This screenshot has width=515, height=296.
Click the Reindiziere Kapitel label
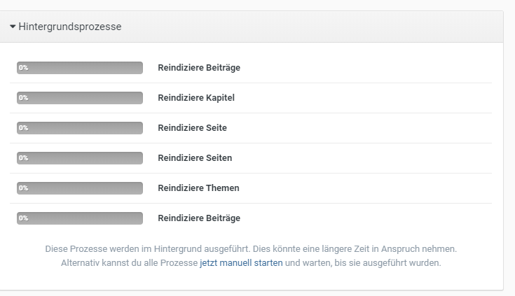[196, 98]
